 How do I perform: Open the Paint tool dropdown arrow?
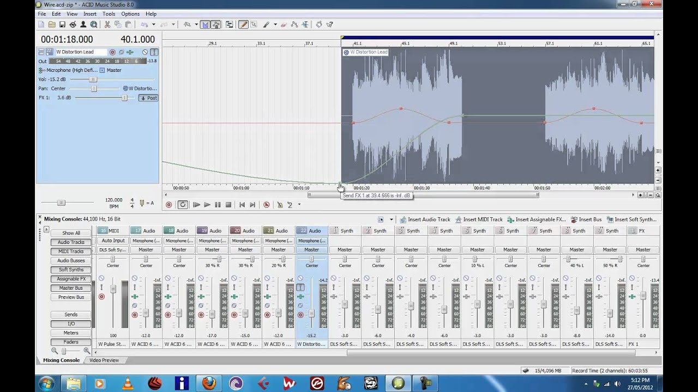coord(275,24)
